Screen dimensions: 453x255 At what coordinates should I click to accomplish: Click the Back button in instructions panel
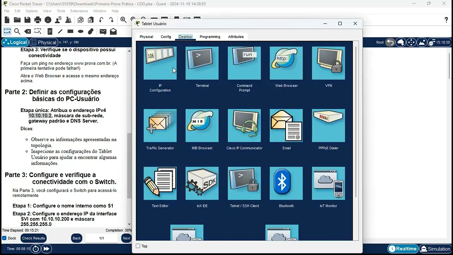77,238
